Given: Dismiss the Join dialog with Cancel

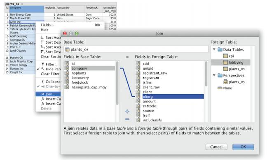Looking at the screenshot, I should (x=216, y=147).
